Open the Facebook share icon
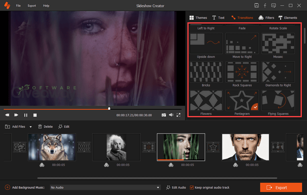Viewport: 307px width, 195px height. click(265, 6)
